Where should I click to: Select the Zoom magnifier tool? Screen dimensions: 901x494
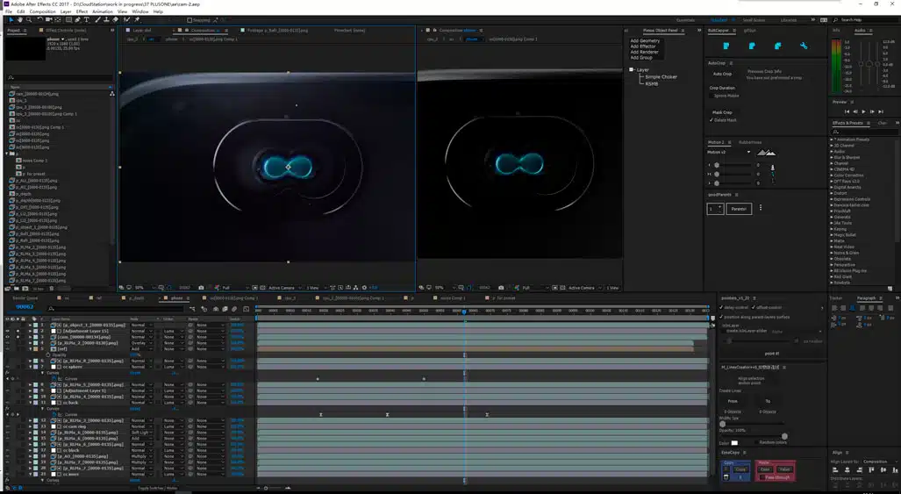[x=28, y=19]
